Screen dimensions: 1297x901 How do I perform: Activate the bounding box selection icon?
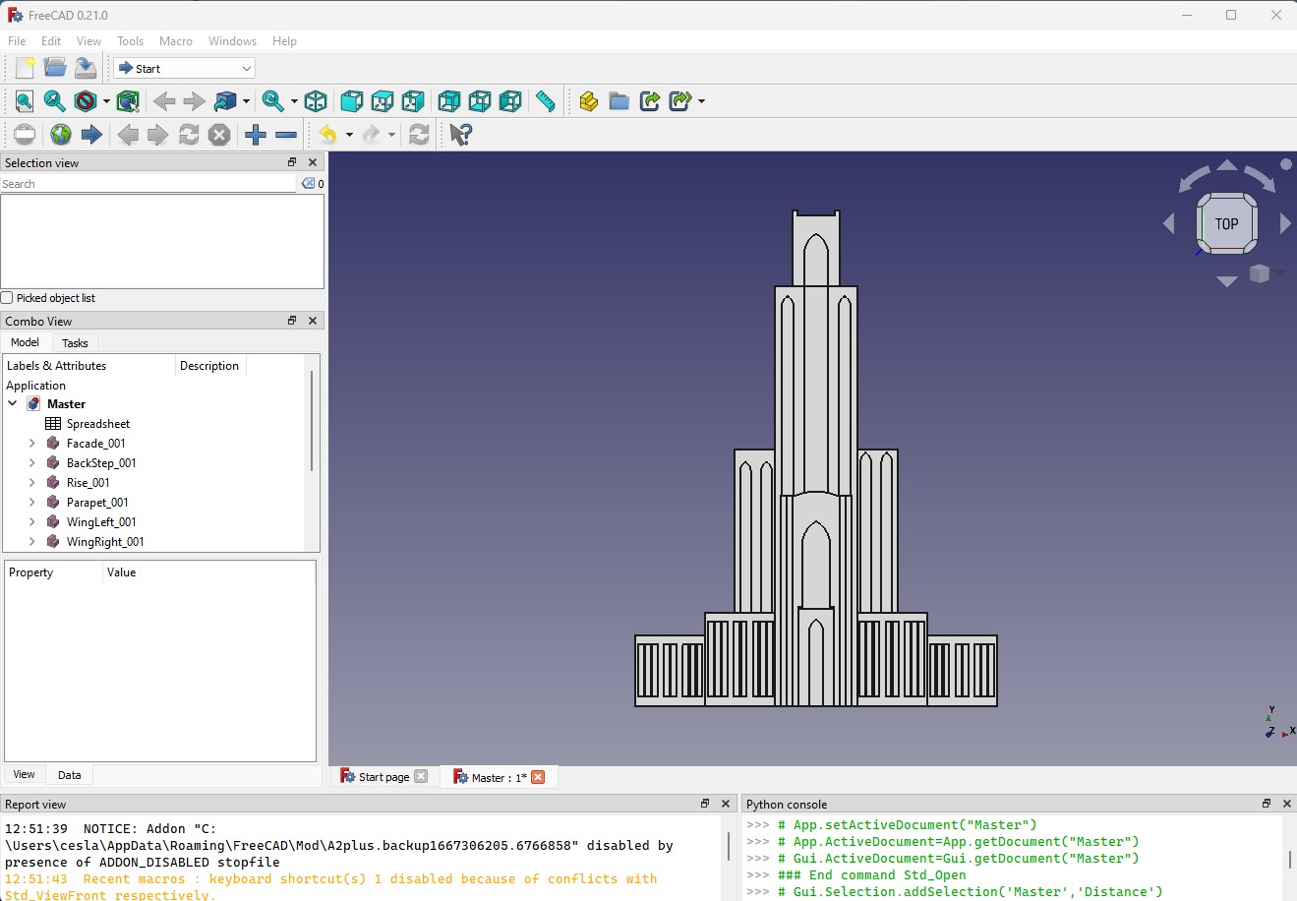click(128, 101)
